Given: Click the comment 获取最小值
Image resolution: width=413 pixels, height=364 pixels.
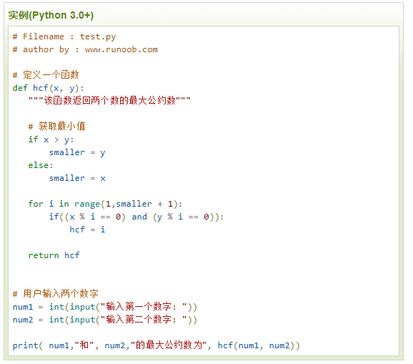Looking at the screenshot, I should pos(57,127).
